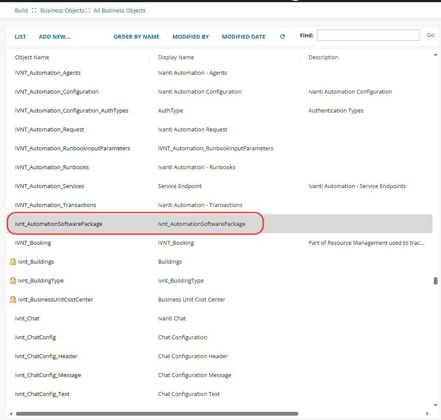Screen dimensions: 441x420
Task: Select IVNT_Automation_Runbooks object
Action: tap(52, 167)
